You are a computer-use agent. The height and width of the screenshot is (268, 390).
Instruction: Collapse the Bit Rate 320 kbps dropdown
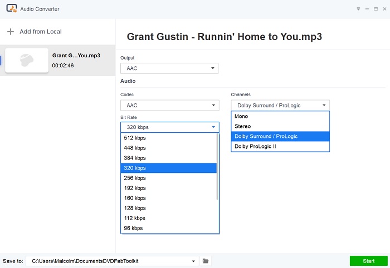(x=170, y=127)
